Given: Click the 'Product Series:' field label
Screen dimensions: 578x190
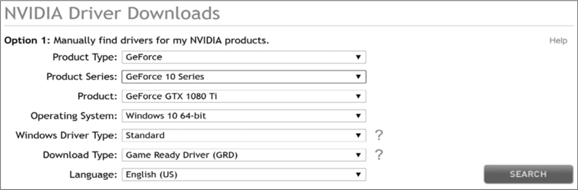Looking at the screenshot, I should [82, 76].
